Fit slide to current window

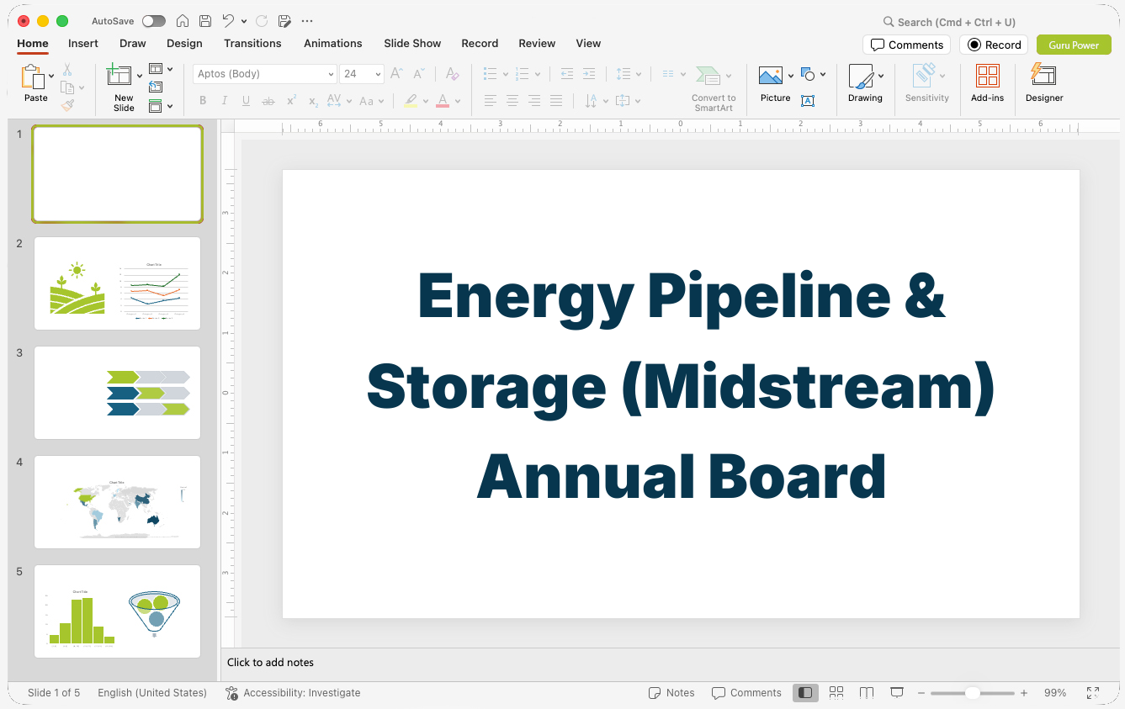pyautogui.click(x=1093, y=693)
